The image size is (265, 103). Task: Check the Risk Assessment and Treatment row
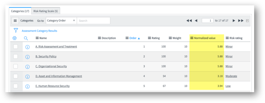click(16, 46)
